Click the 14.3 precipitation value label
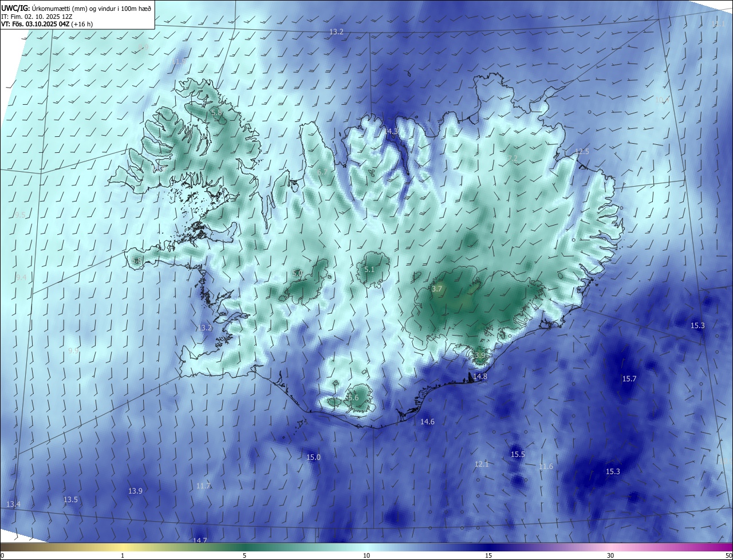 click(x=391, y=132)
